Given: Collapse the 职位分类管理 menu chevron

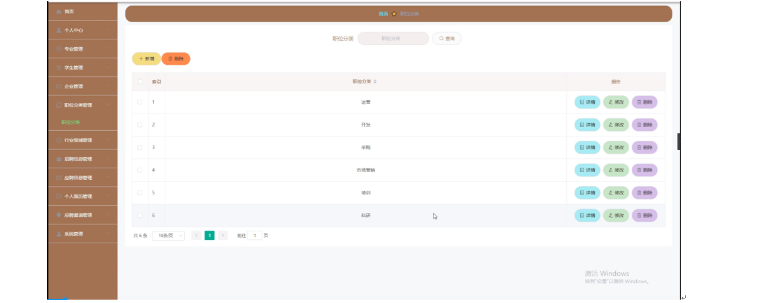Looking at the screenshot, I should pos(109,105).
